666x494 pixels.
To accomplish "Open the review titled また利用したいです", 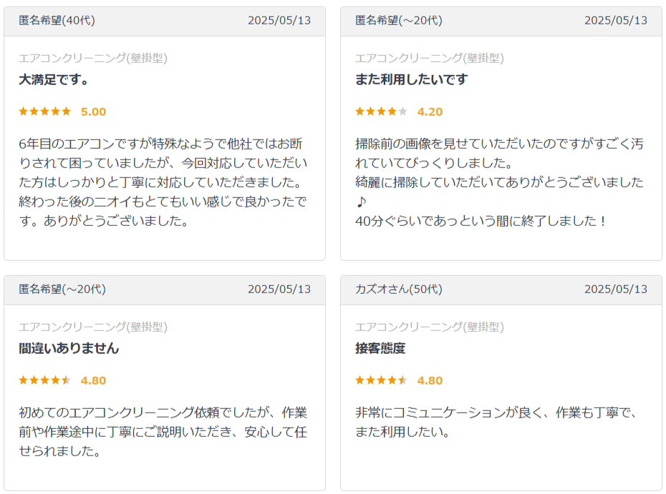I will (x=412, y=80).
